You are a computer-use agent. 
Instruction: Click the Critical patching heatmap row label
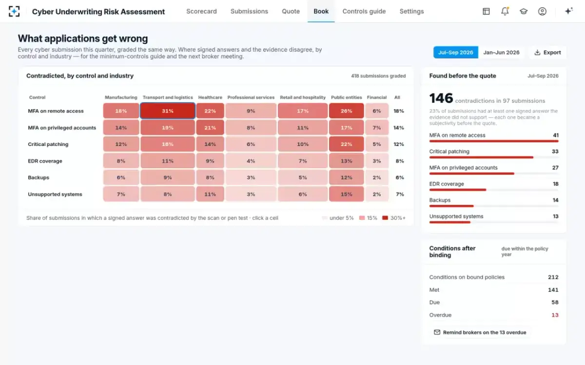[48, 144]
